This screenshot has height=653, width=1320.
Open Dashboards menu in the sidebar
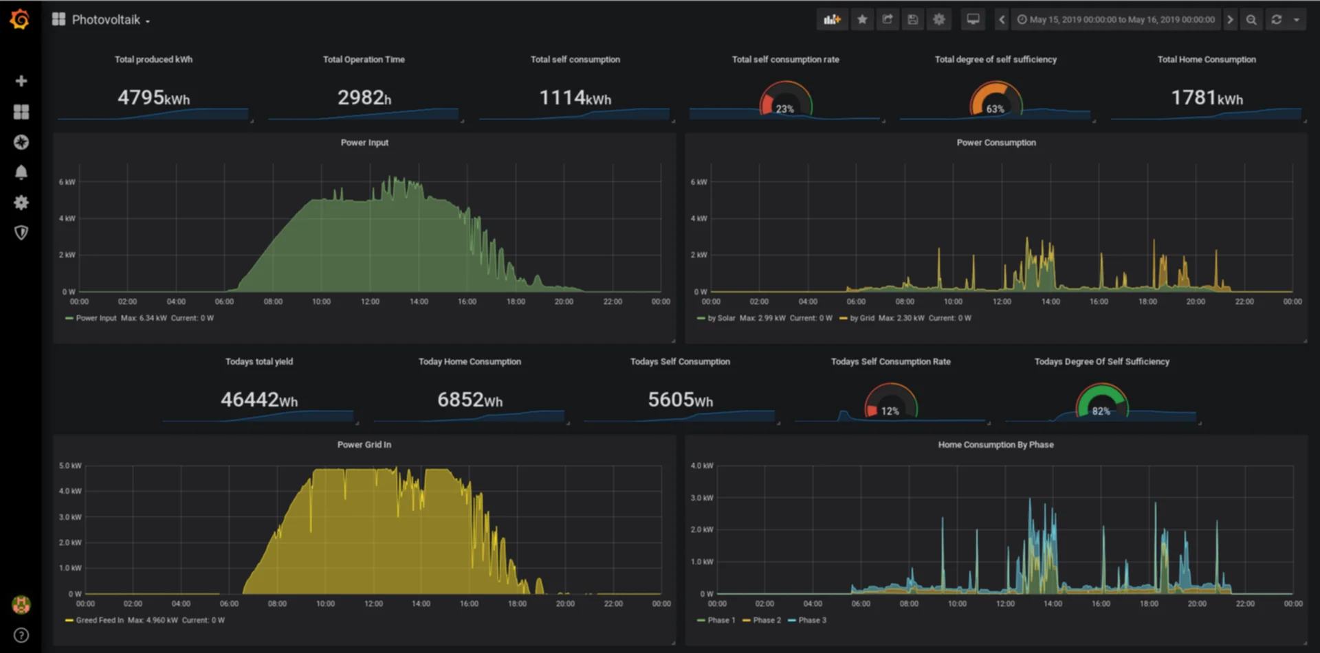(x=21, y=112)
